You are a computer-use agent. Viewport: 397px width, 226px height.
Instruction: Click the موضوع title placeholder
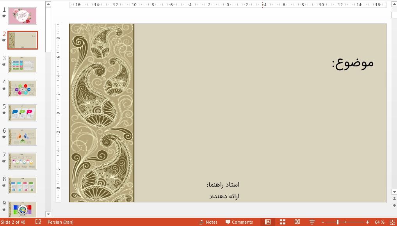point(353,62)
